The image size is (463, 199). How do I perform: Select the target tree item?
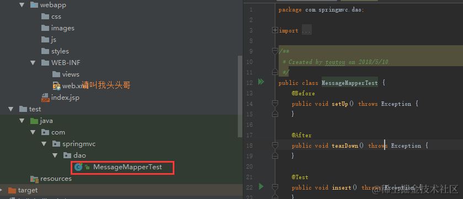(28, 190)
